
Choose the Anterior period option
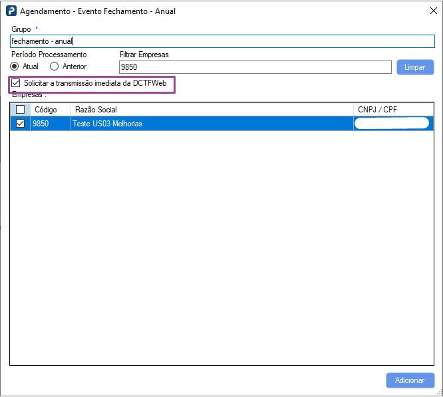pos(55,66)
